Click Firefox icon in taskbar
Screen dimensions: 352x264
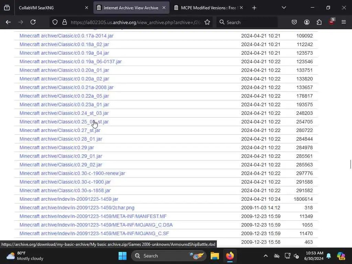click(230, 256)
